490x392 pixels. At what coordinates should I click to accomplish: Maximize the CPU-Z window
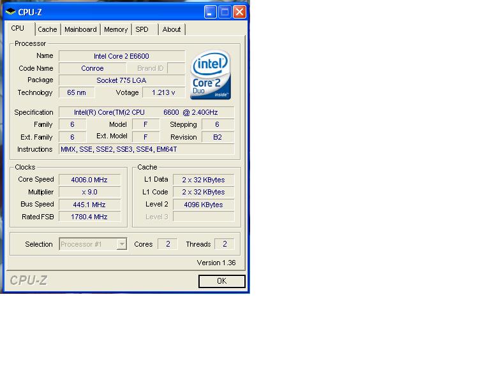coord(225,12)
